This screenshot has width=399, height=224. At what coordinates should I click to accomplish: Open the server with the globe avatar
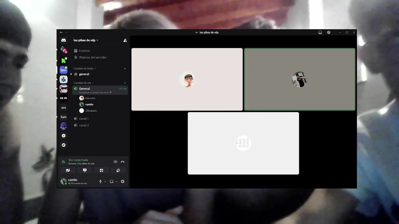(64, 79)
